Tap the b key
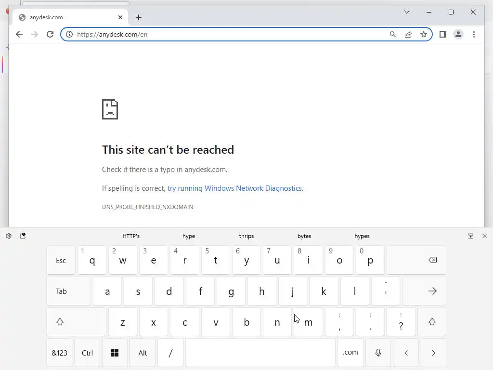493x370 pixels. click(x=246, y=322)
